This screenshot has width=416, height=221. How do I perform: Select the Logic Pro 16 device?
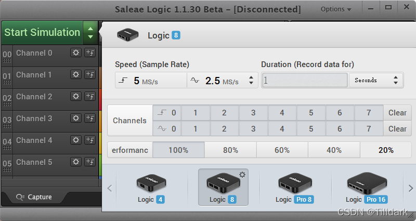tap(367, 188)
